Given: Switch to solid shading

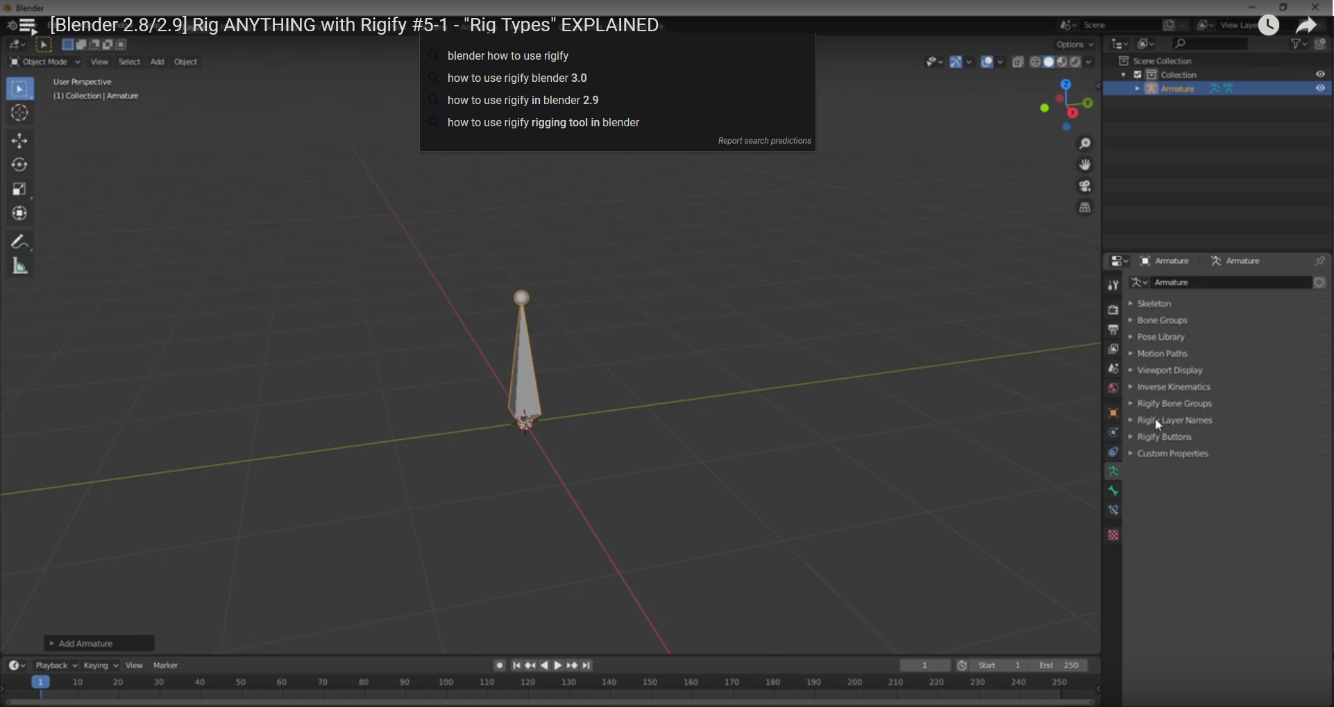Looking at the screenshot, I should point(1049,62).
